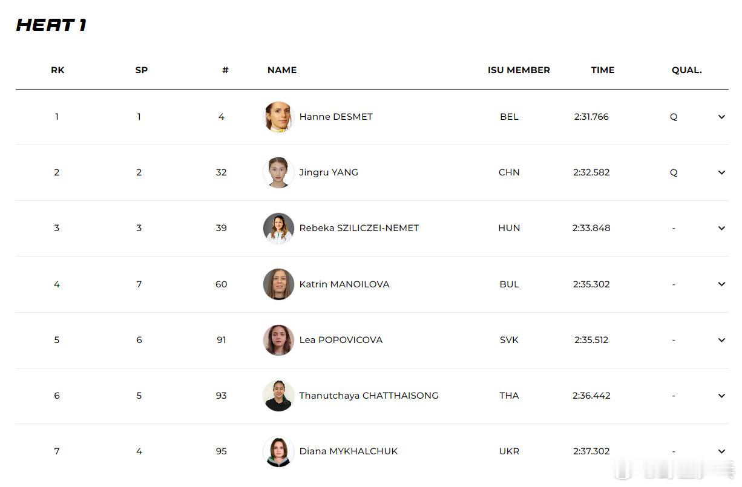Click the RK column header
Screen dimensions: 742x487
57,70
